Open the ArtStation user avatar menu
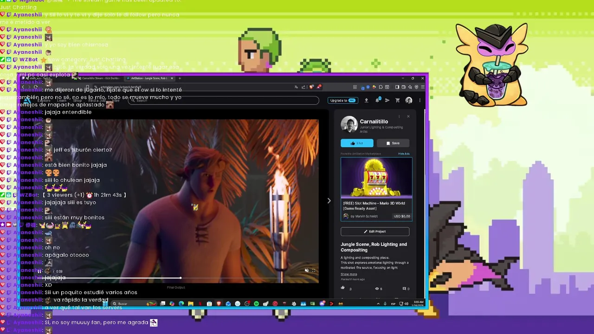 click(x=409, y=100)
